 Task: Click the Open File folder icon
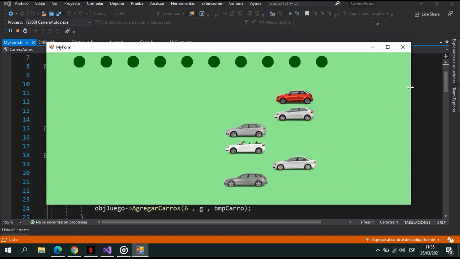click(x=44, y=13)
